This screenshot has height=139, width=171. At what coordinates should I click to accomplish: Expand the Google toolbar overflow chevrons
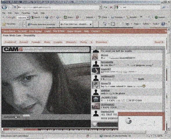pyautogui.click(x=141, y=17)
